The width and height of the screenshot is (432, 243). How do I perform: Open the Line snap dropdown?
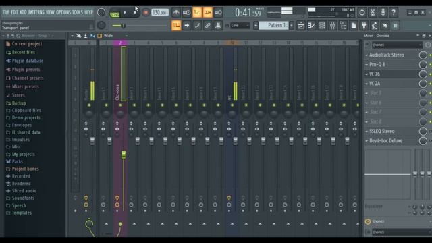coord(240,26)
